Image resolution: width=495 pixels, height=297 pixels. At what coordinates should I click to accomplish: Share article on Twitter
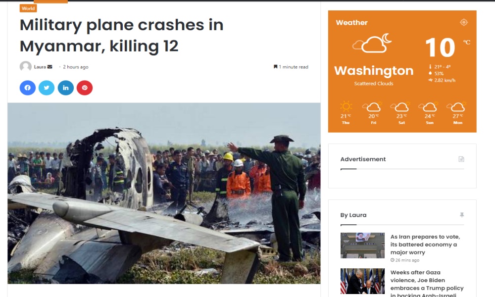click(47, 88)
